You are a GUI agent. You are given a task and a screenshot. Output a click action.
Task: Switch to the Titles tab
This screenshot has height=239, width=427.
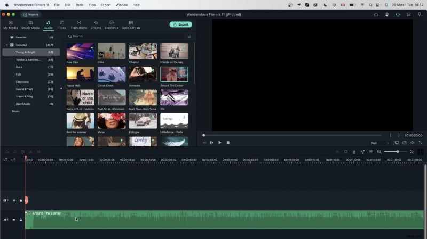coord(62,24)
